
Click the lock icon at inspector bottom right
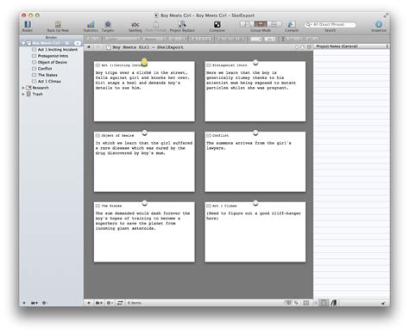(383, 303)
